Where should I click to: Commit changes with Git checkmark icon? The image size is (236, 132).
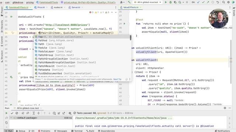tap(203, 2)
